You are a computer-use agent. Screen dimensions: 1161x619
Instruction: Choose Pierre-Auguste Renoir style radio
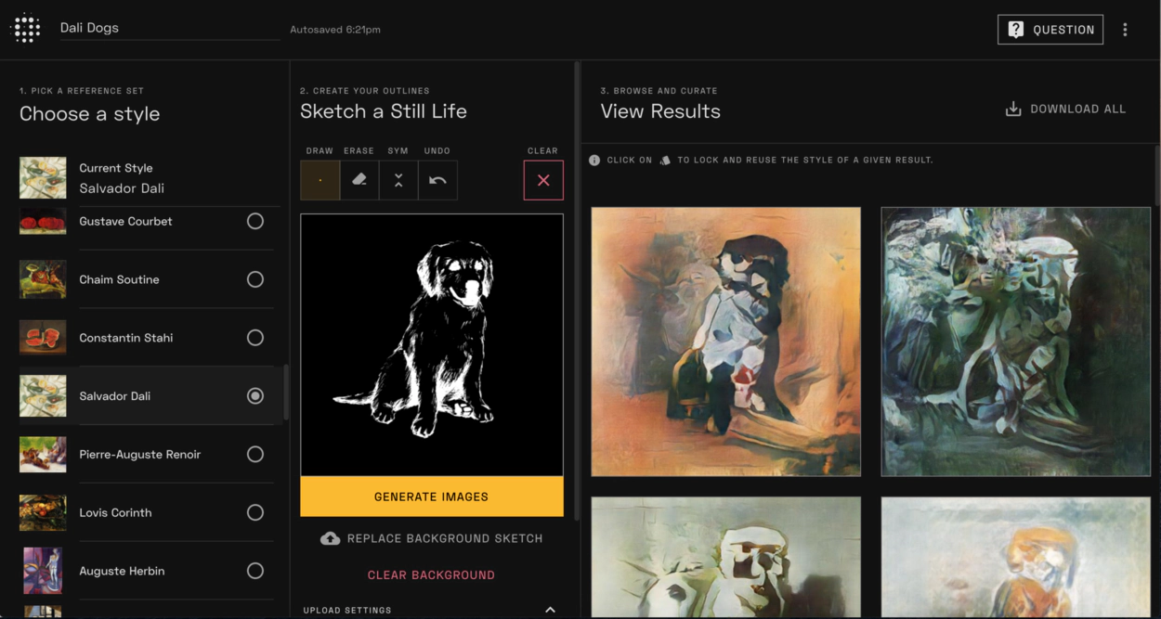pyautogui.click(x=255, y=454)
